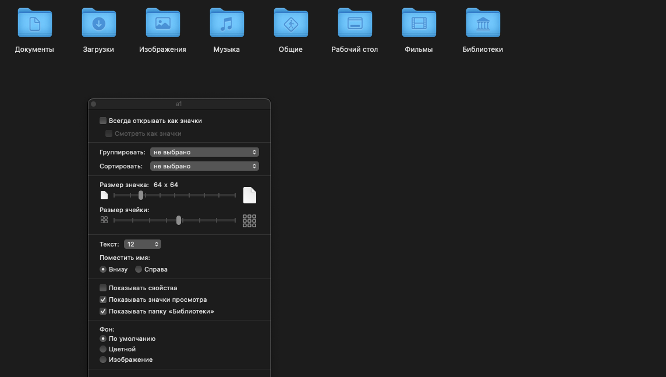Select the Изображения folder icon
This screenshot has width=666, height=377.
pos(162,23)
